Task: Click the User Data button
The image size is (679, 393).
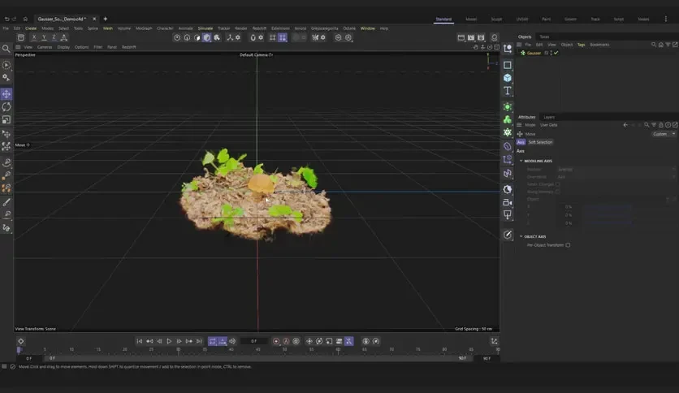Action: tap(549, 125)
